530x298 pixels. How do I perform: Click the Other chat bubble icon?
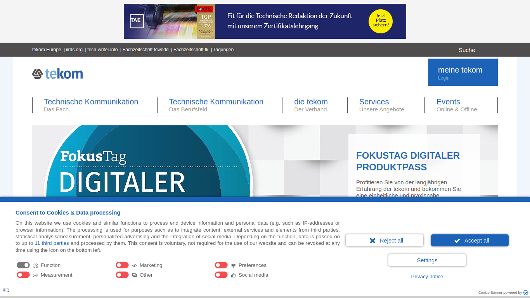(x=135, y=275)
